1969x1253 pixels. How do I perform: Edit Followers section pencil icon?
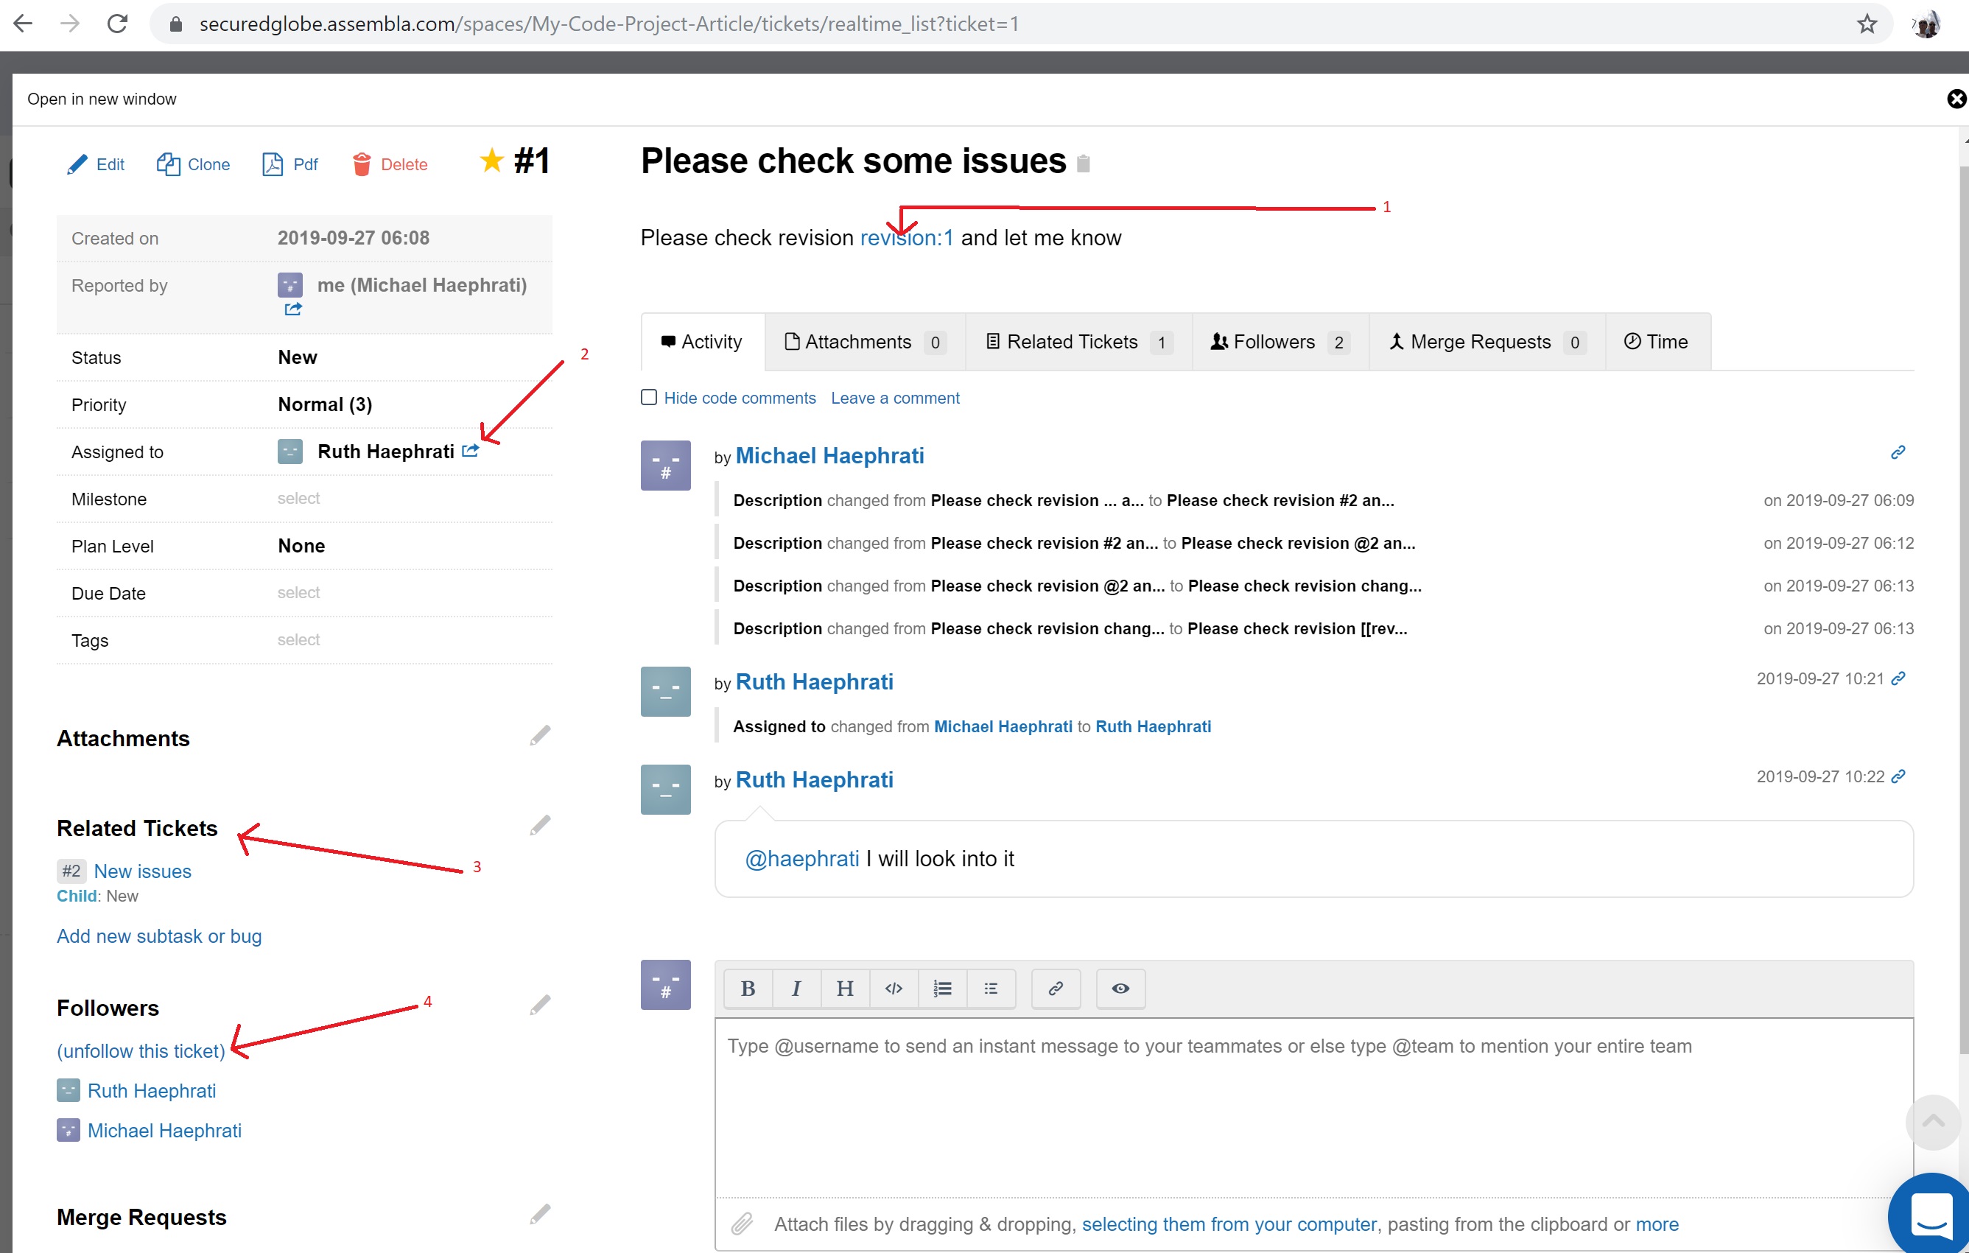pyautogui.click(x=540, y=1005)
